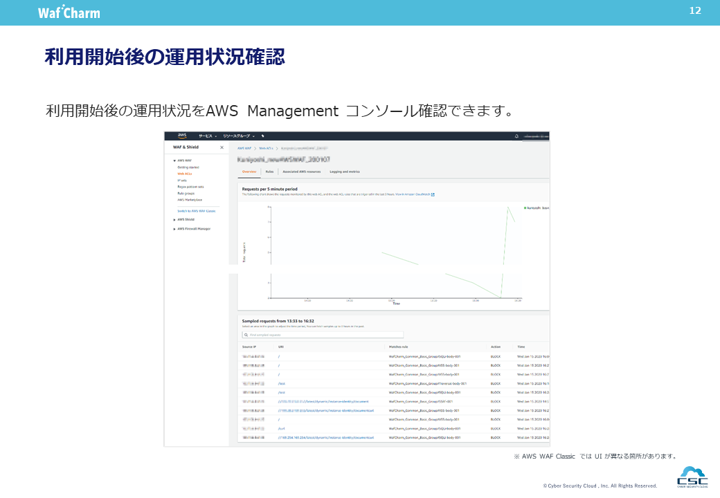The image size is (720, 498).
Task: Click the Waf Charm logo
Action: tap(69, 12)
